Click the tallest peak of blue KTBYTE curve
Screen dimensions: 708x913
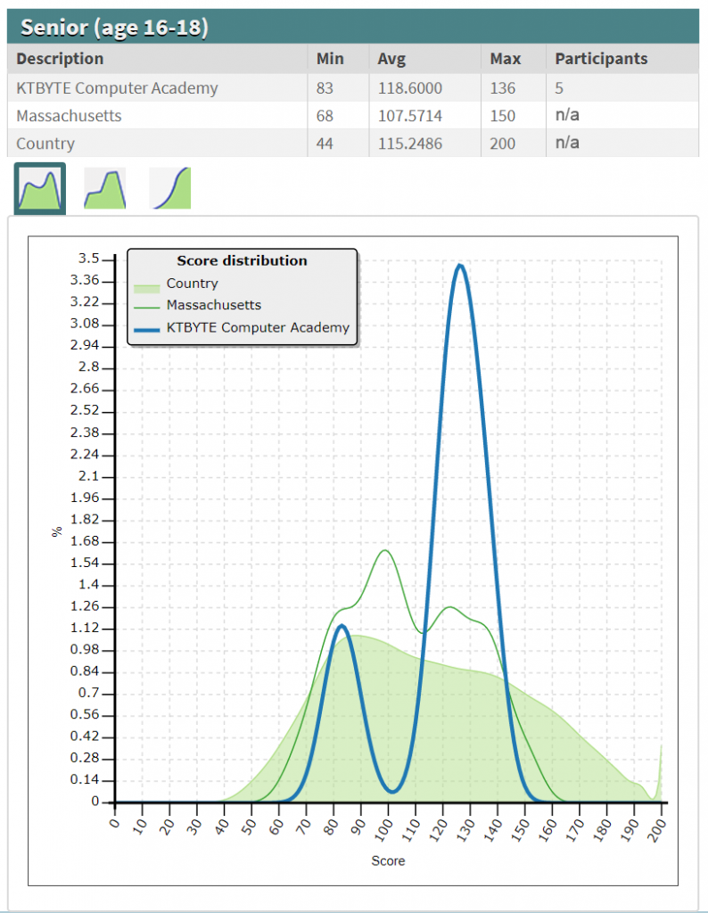coord(460,265)
